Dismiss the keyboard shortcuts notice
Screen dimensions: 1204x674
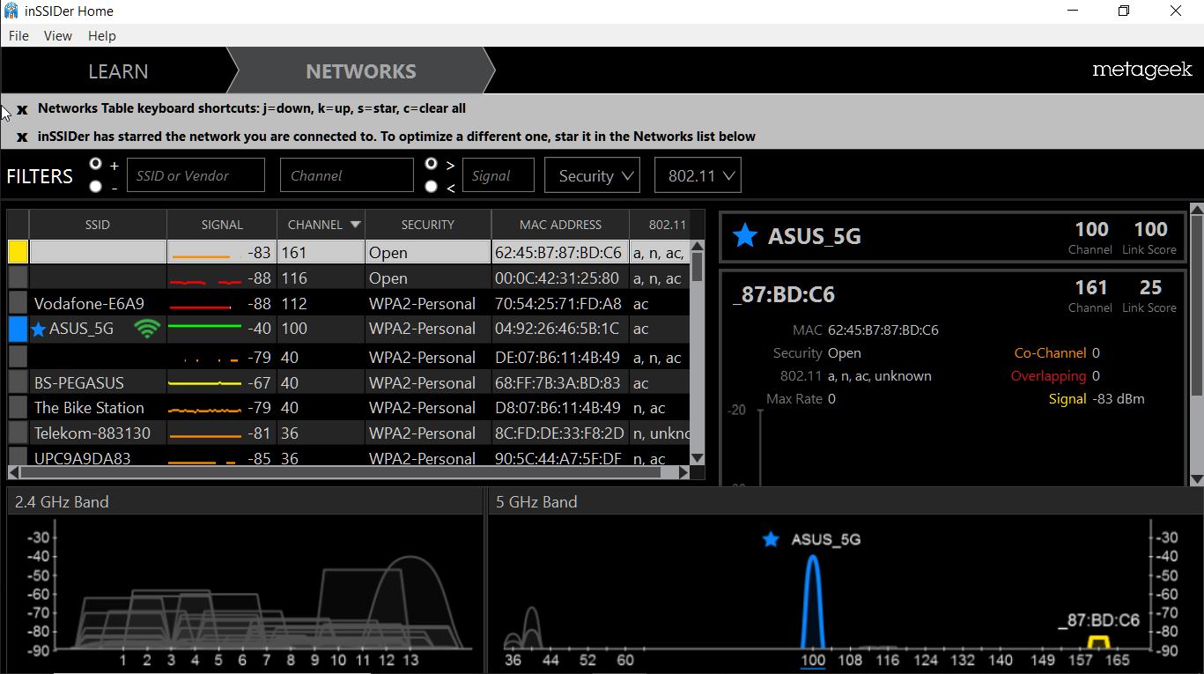[x=22, y=109]
